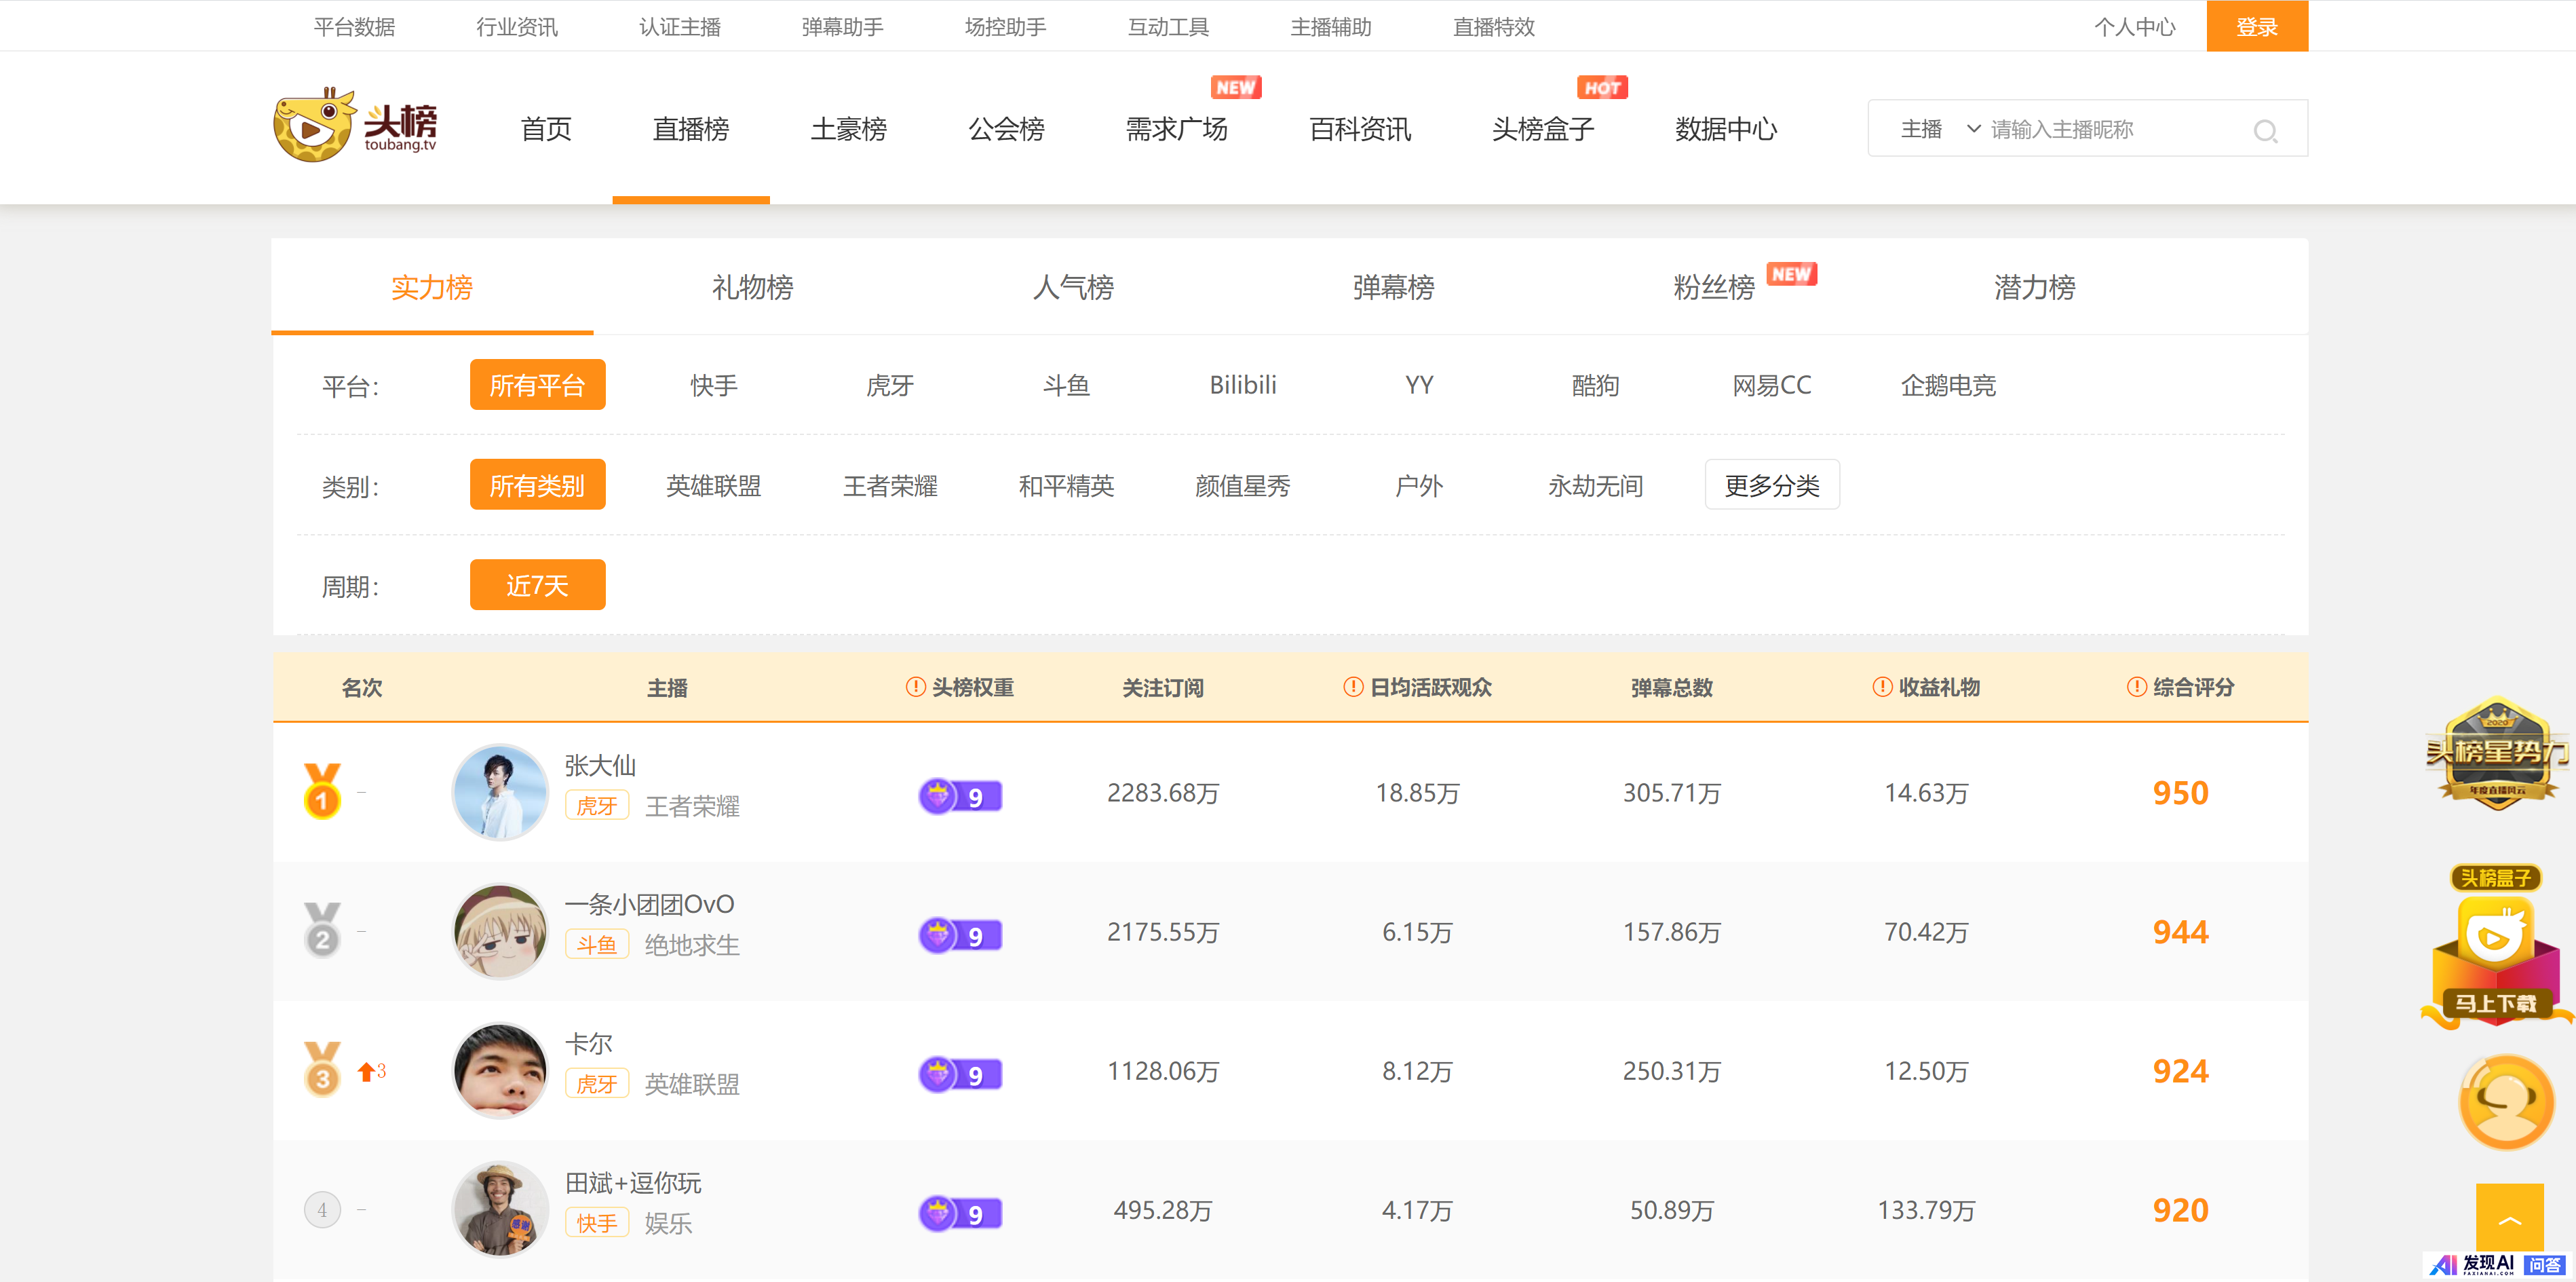This screenshot has width=2576, height=1282.
Task: Filter by 企鹅电竞 platform
Action: 1948,385
